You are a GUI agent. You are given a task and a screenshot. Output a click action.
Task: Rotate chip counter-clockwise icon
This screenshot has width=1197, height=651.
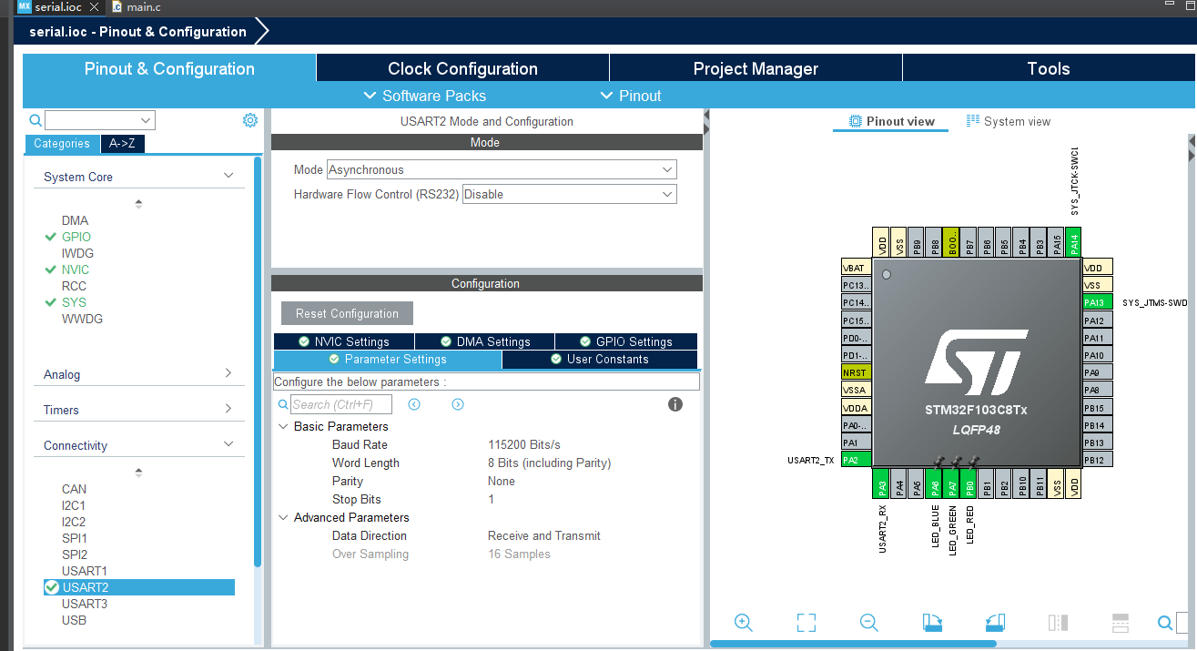click(995, 623)
